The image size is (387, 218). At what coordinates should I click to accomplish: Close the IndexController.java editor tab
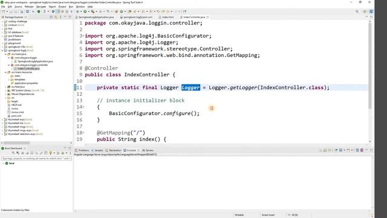[x=207, y=17]
